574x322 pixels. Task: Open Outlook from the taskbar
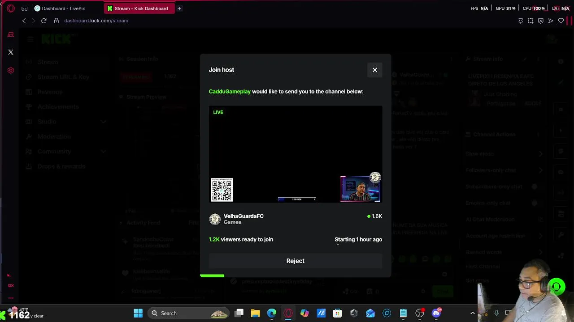[x=370, y=314]
